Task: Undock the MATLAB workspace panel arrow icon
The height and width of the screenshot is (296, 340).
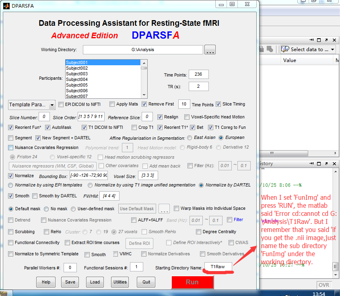Action: (326, 40)
